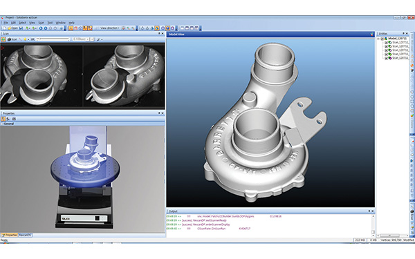Click the icon in Model View title bar
Screen dimensions: 415x259
click(x=371, y=35)
